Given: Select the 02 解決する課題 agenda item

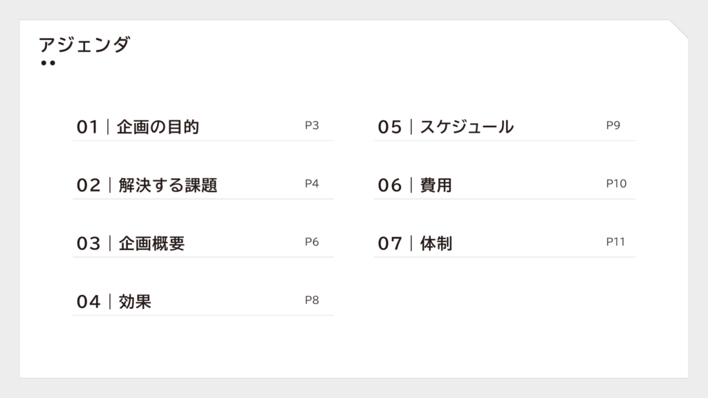Looking at the screenshot, I should pos(203,185).
